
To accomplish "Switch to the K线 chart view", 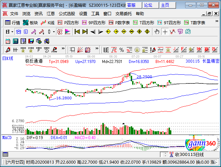I will point(48,23).
